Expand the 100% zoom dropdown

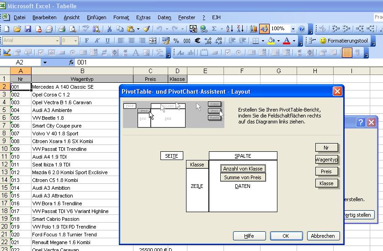coord(293,29)
